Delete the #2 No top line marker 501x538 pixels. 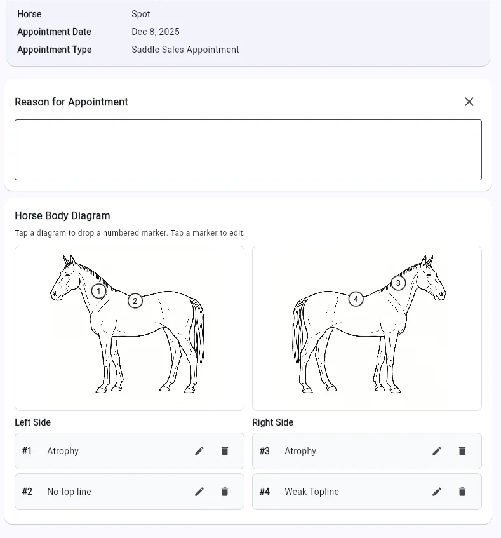click(224, 492)
